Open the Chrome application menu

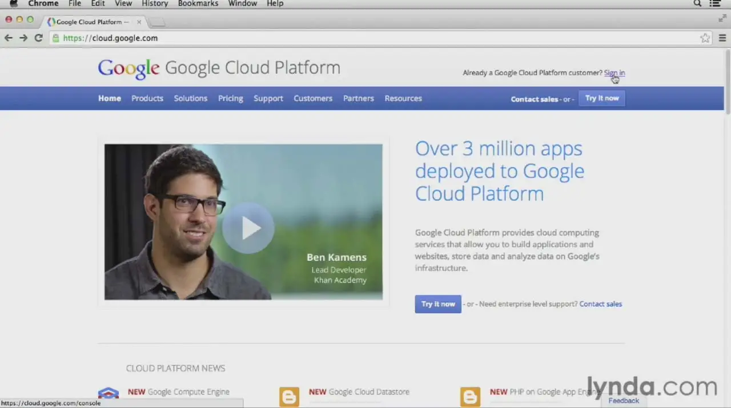pos(43,3)
